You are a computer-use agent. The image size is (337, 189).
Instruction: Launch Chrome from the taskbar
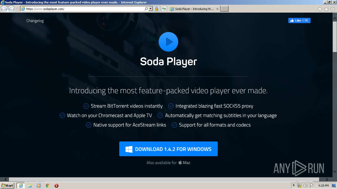click(48, 186)
